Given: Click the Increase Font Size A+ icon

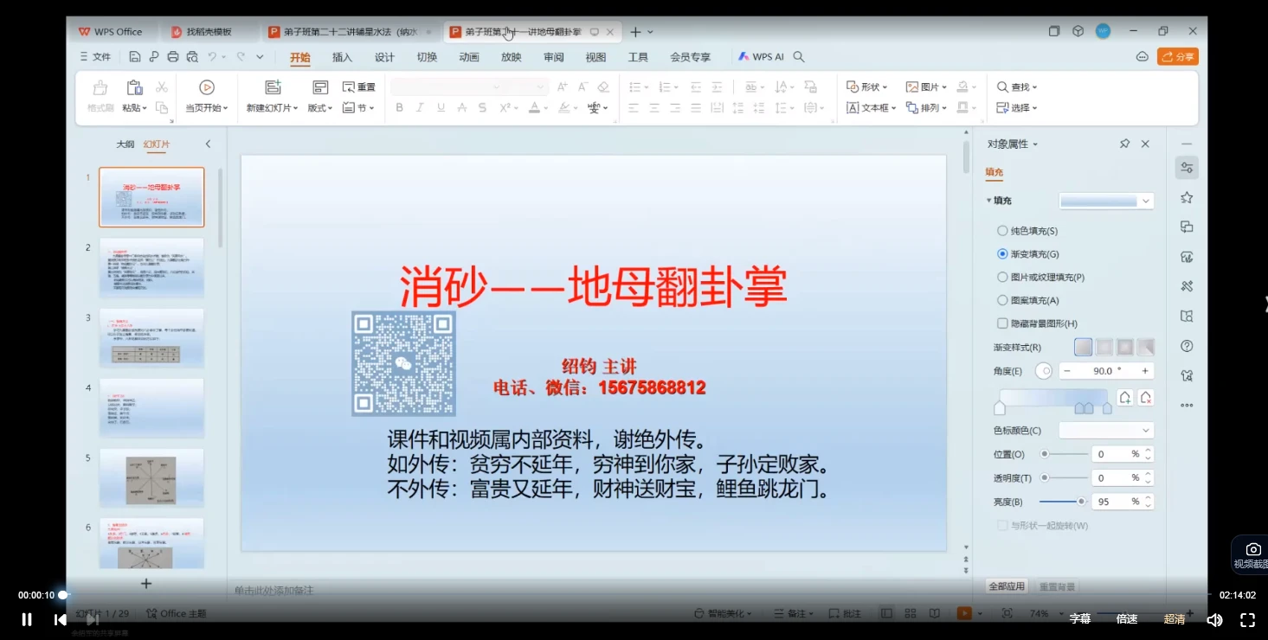Looking at the screenshot, I should [562, 87].
